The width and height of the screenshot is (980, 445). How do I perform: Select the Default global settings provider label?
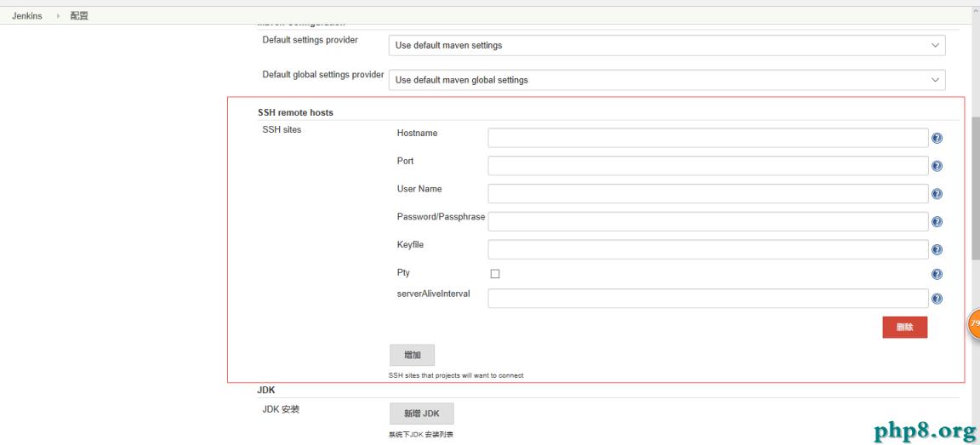[x=323, y=74]
